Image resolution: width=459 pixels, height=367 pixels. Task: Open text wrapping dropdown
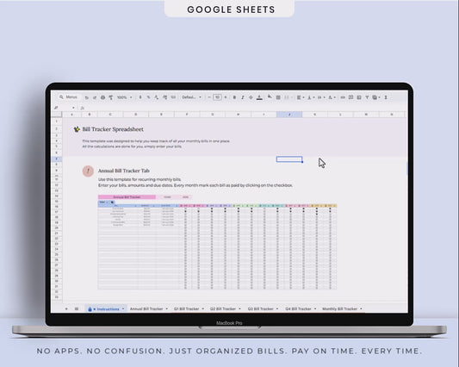[321, 97]
